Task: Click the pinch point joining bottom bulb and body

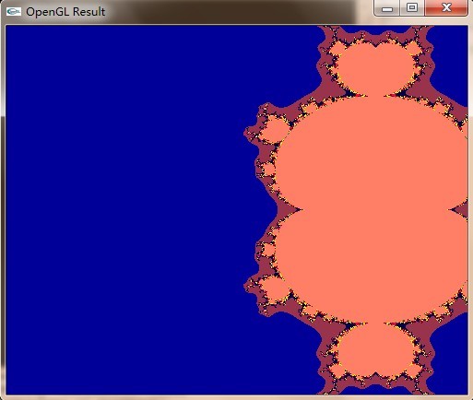Action: point(375,324)
